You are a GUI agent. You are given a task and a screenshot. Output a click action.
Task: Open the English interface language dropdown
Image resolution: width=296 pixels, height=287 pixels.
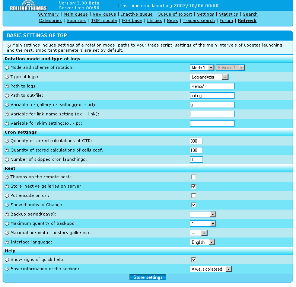[203, 242]
